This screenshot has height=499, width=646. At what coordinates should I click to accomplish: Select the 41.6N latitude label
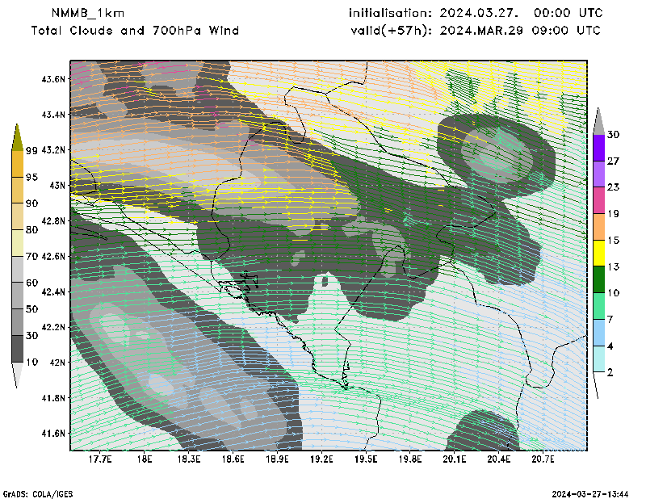point(53,433)
